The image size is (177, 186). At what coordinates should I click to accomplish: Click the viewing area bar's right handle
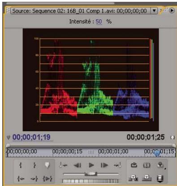pyautogui.click(x=174, y=146)
